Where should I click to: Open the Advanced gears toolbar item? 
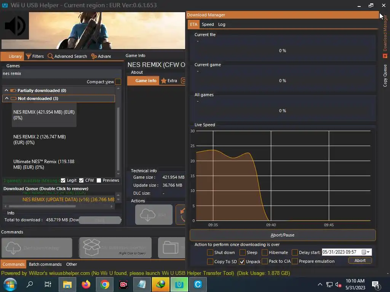pyautogui.click(x=101, y=56)
